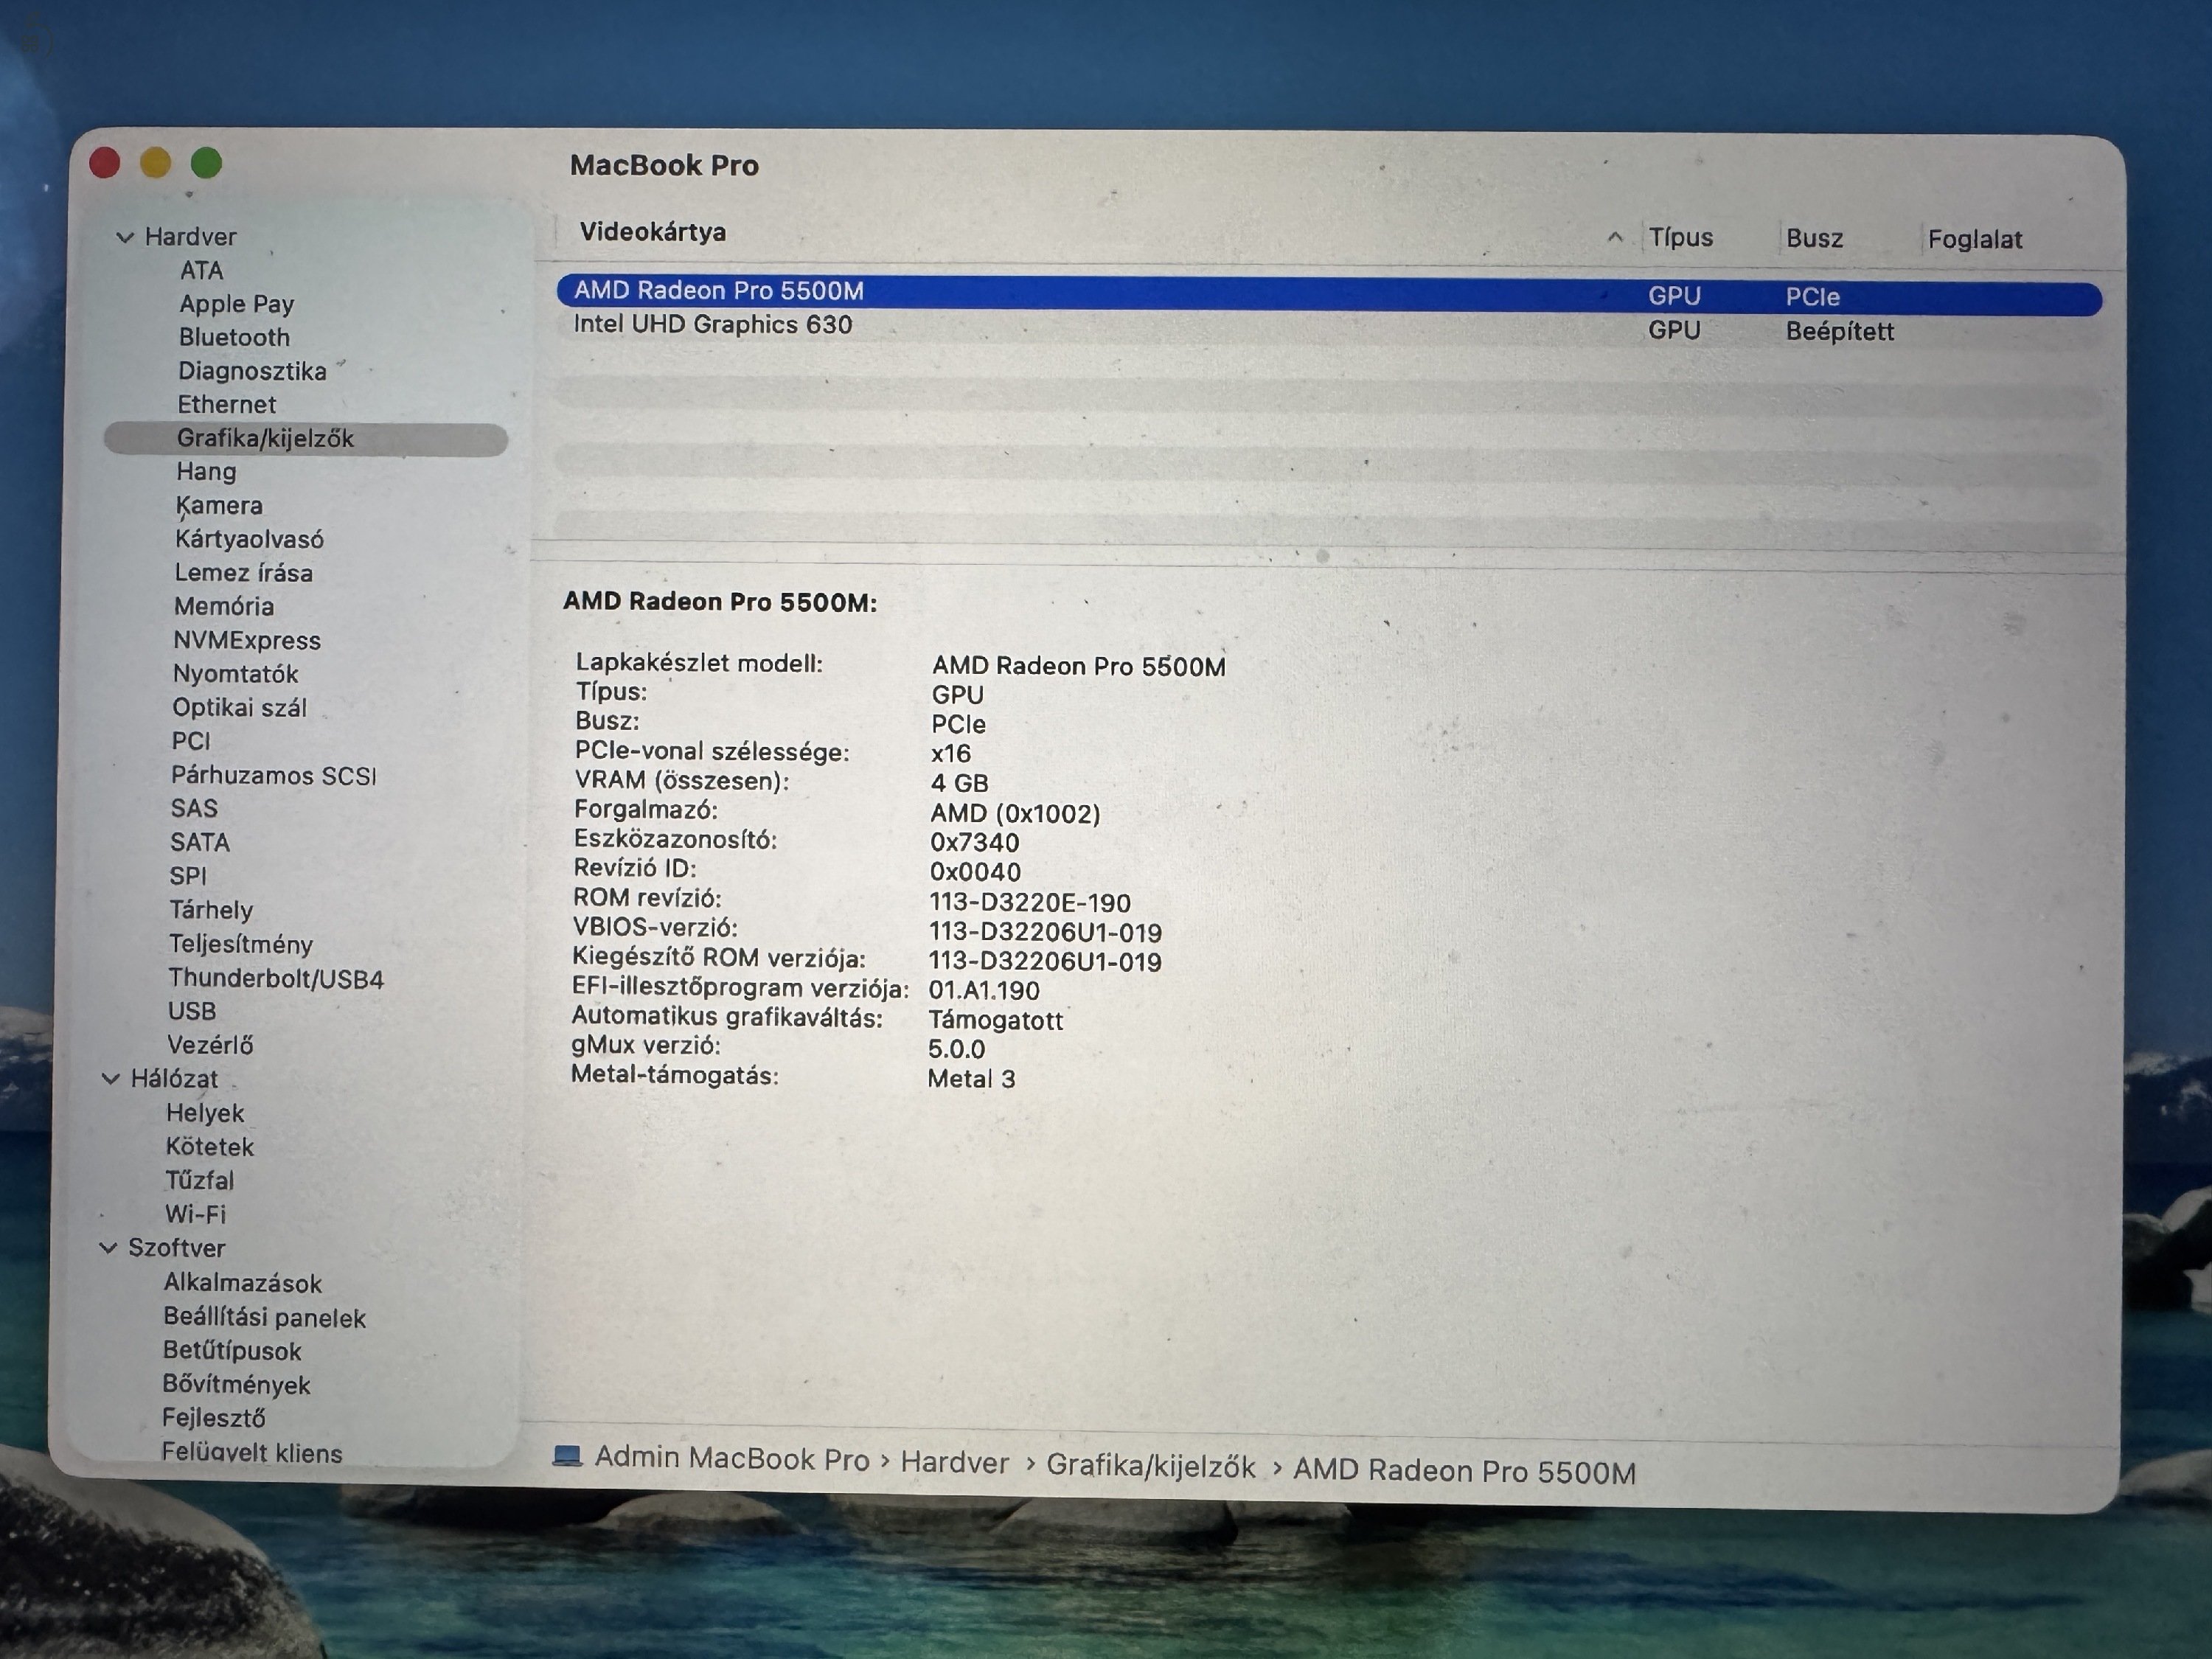Select the AMD Radeon Pro 5500M GPU row
This screenshot has height=1659, width=2212.
tap(718, 291)
